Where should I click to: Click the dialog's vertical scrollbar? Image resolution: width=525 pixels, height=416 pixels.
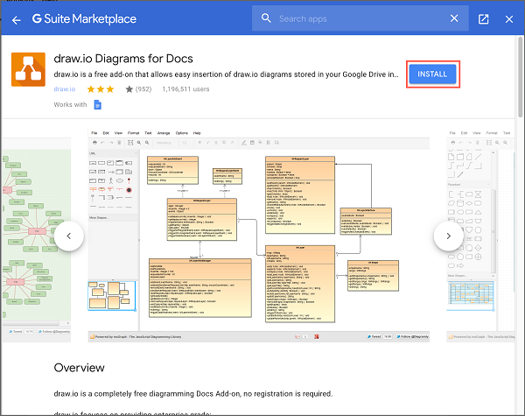(x=520, y=77)
